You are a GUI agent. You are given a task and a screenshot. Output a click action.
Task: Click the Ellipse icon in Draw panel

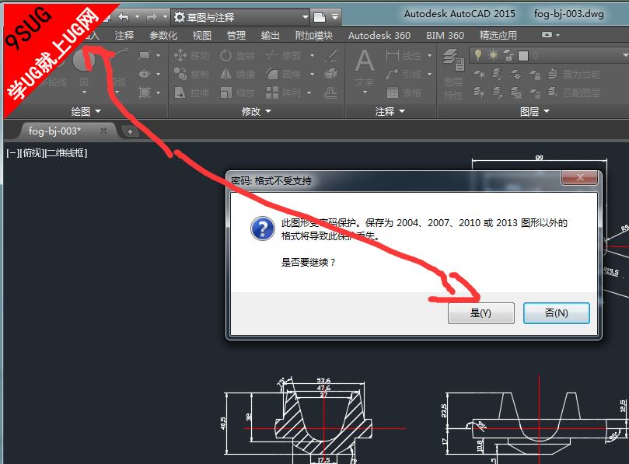(145, 74)
